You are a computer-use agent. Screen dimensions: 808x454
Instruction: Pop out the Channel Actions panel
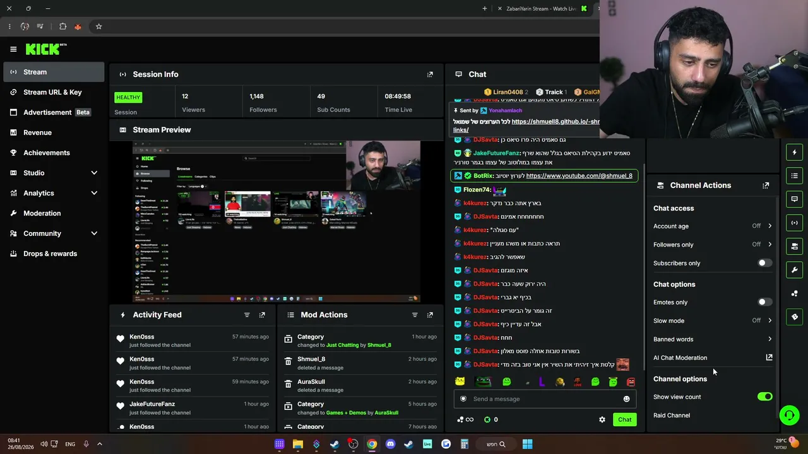tap(766, 185)
